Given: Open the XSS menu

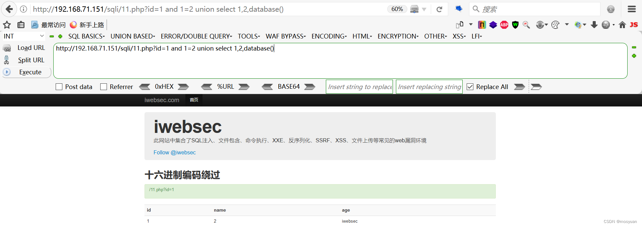Looking at the screenshot, I should 459,36.
